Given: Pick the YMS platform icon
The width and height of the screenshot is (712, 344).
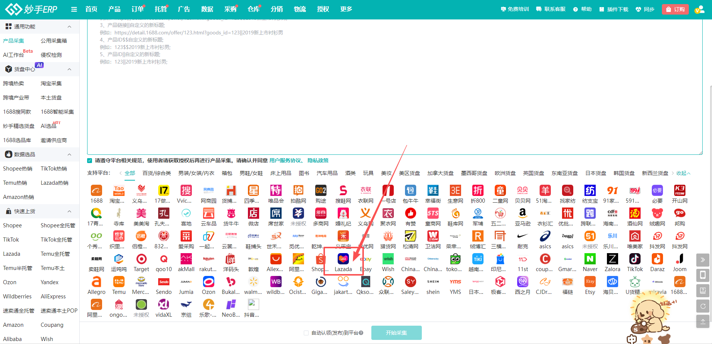Looking at the screenshot, I should [455, 282].
